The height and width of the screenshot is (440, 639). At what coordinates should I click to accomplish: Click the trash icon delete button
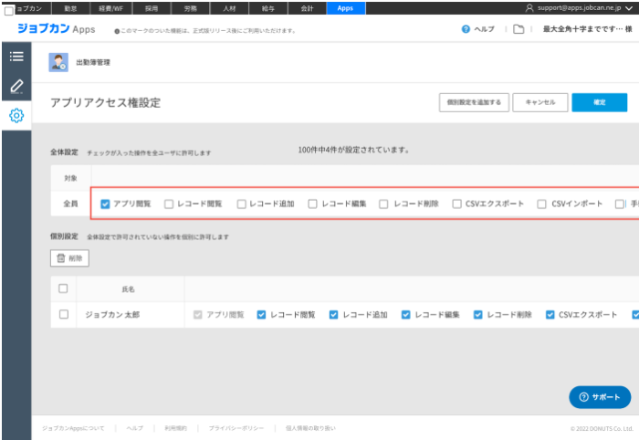[x=70, y=258]
